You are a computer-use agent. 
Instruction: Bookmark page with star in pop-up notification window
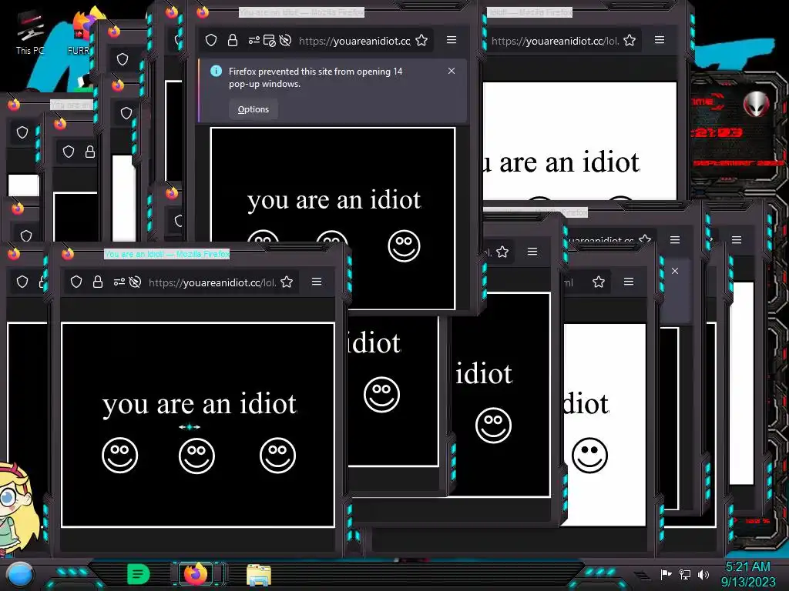coord(421,40)
